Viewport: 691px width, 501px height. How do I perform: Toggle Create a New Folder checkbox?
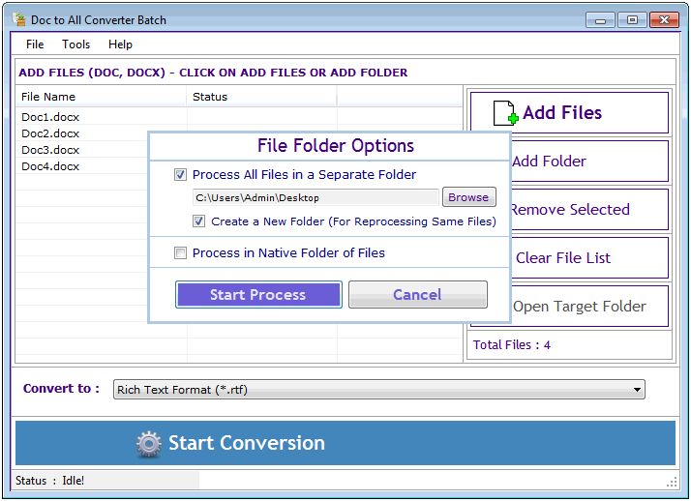198,221
